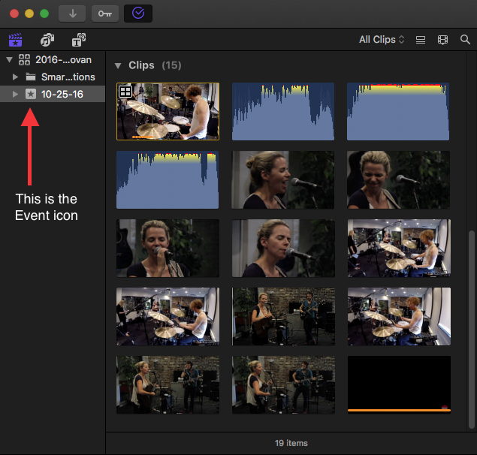Expand the Smart Collections folder triangle
The width and height of the screenshot is (477, 455).
pos(16,77)
